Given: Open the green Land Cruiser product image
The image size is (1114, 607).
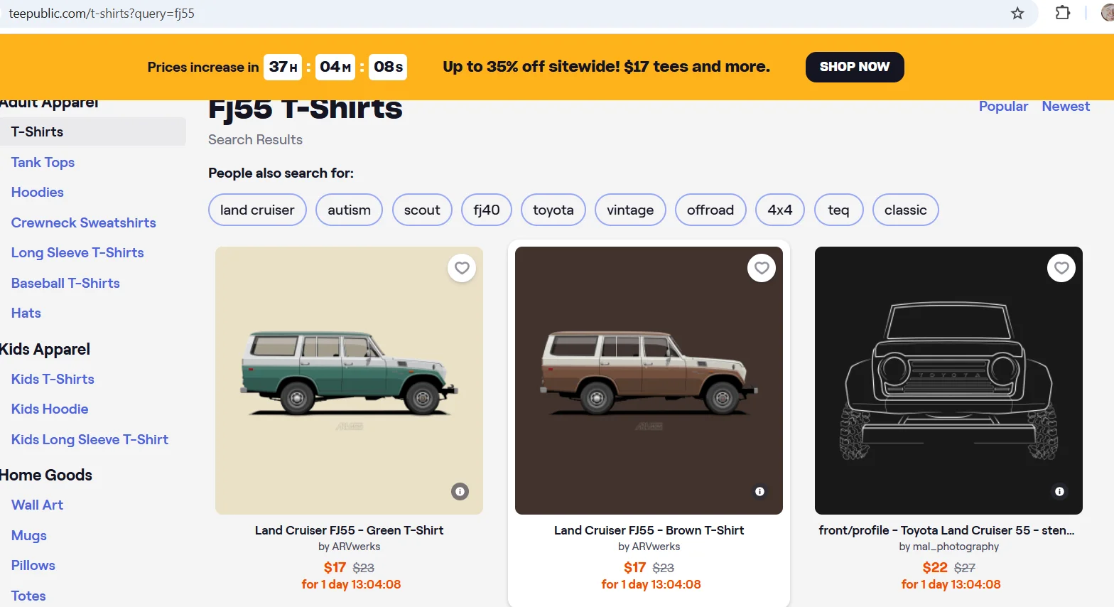Looking at the screenshot, I should pos(349,380).
